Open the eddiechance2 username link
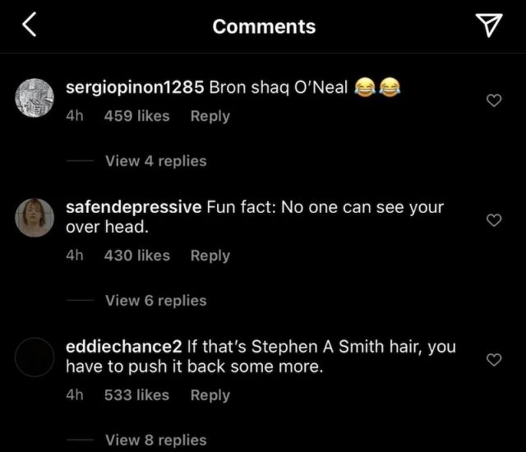The width and height of the screenshot is (526, 452). click(x=124, y=346)
